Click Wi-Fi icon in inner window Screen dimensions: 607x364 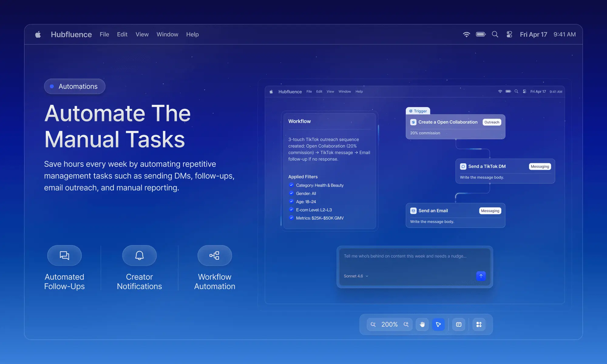[x=500, y=91]
